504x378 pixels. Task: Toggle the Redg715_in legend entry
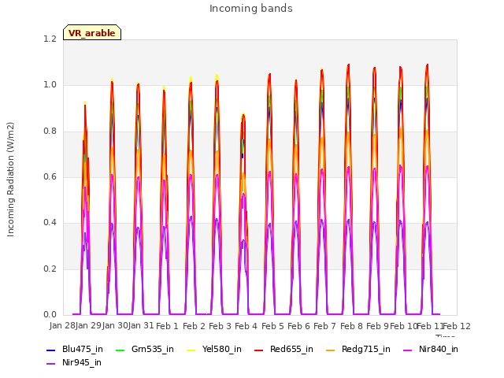358,350
